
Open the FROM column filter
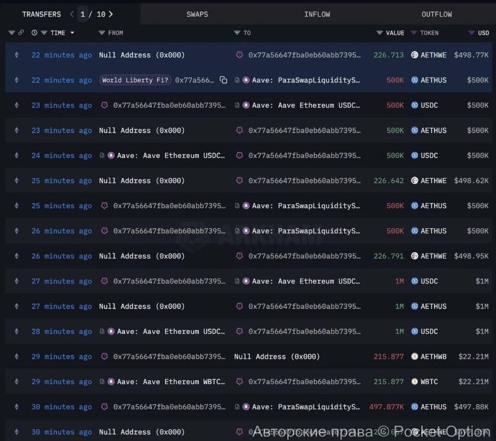102,33
